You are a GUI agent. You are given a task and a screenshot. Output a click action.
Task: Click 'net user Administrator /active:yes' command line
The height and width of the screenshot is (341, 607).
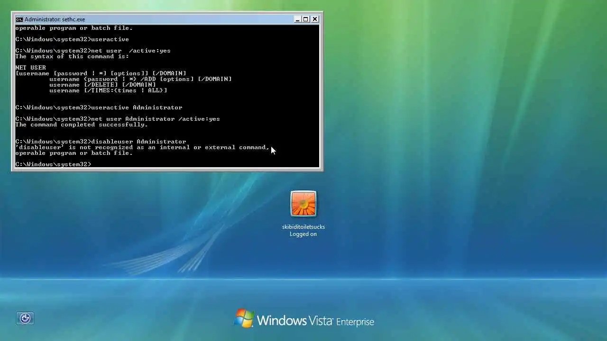pyautogui.click(x=118, y=119)
